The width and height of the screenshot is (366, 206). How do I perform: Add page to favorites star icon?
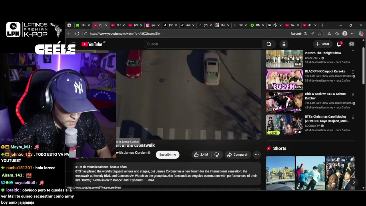[x=319, y=33]
